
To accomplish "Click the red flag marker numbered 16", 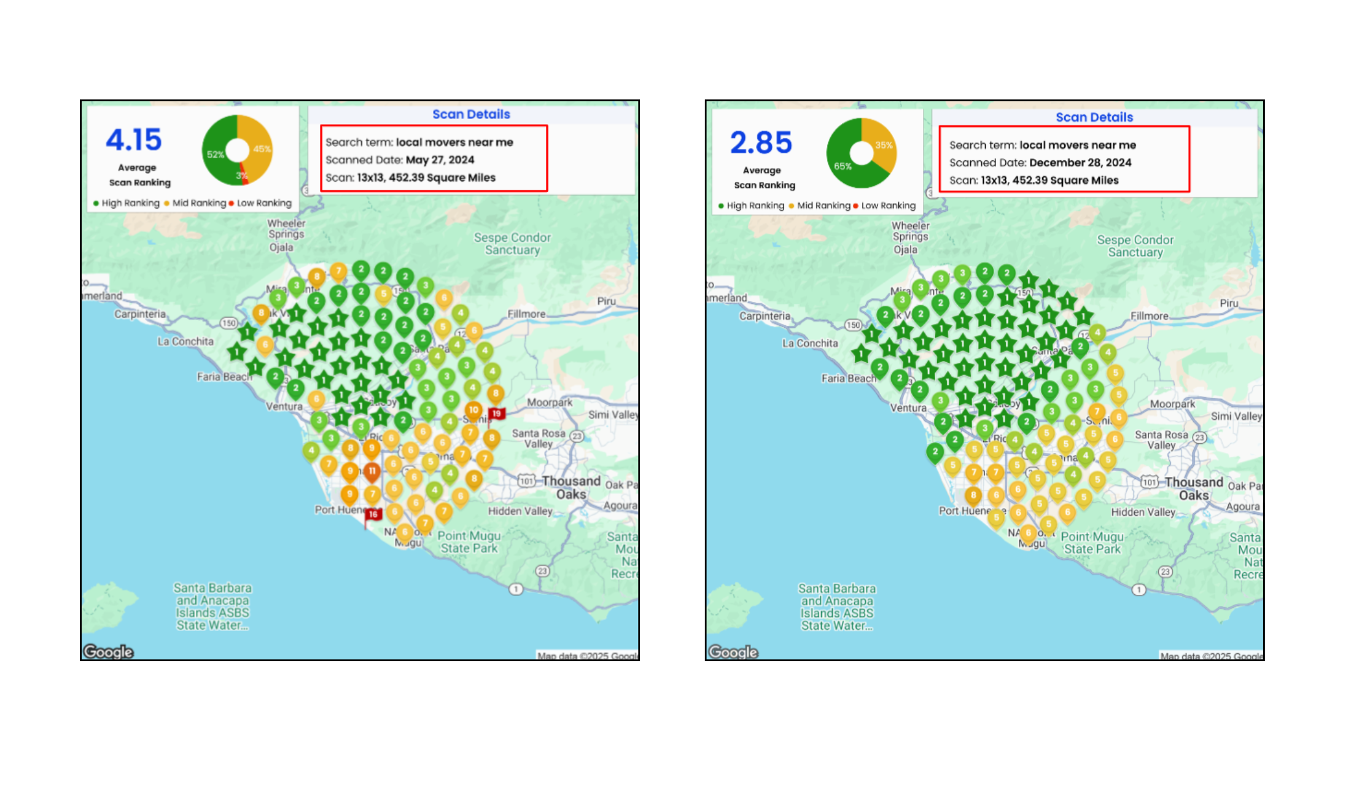I will (x=373, y=514).
